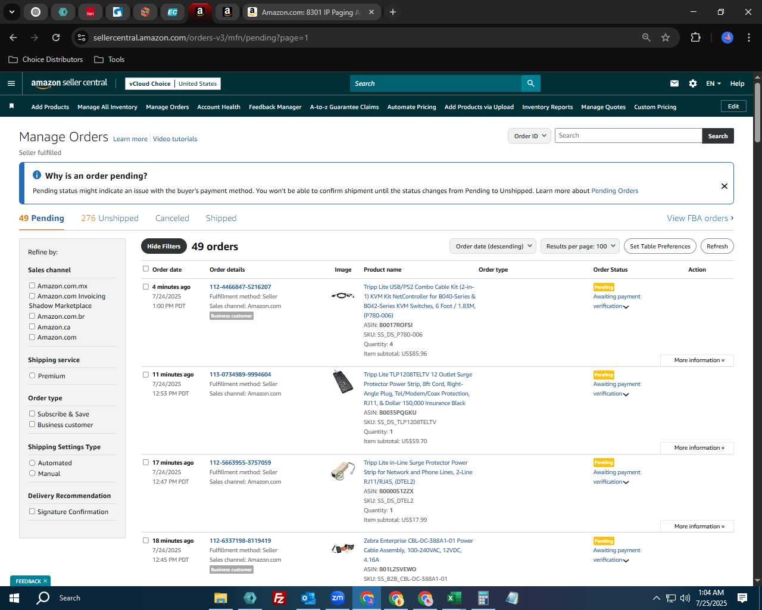Open the Chrome three-dot menu
762x610 pixels.
[748, 38]
